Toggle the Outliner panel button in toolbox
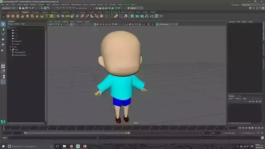265x149 pixels. point(3,82)
